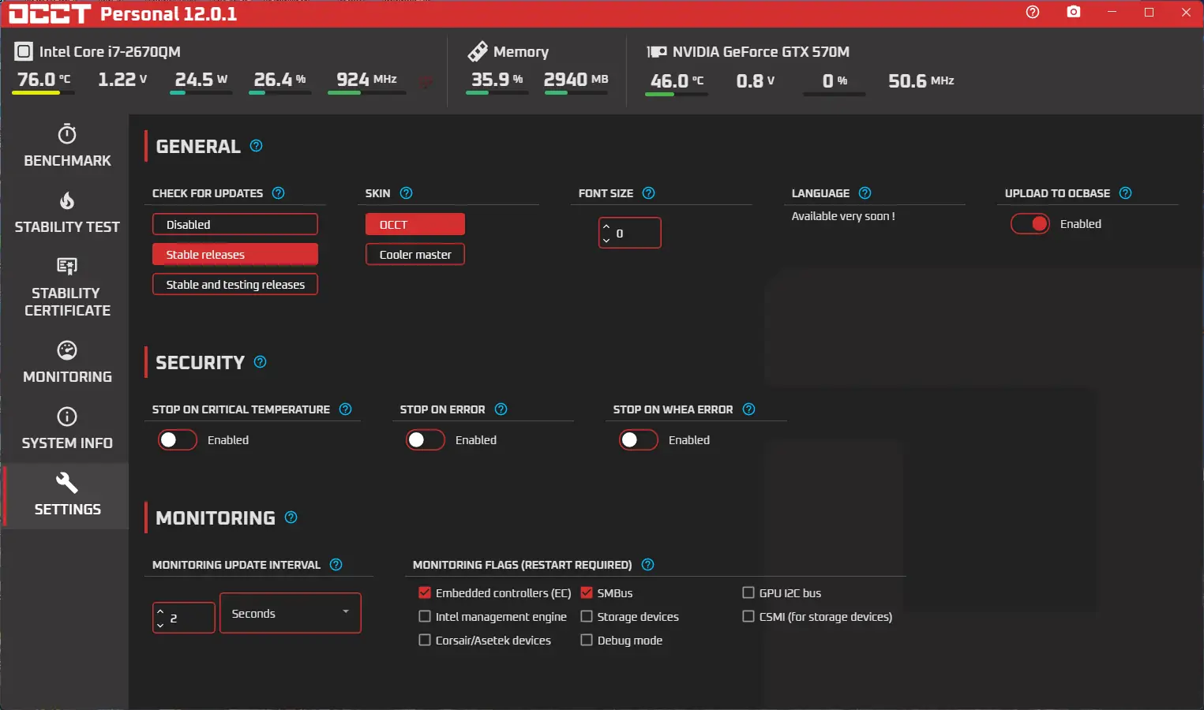
Task: Click help icon beside CHECK FOR UPDATES
Action: coord(279,193)
